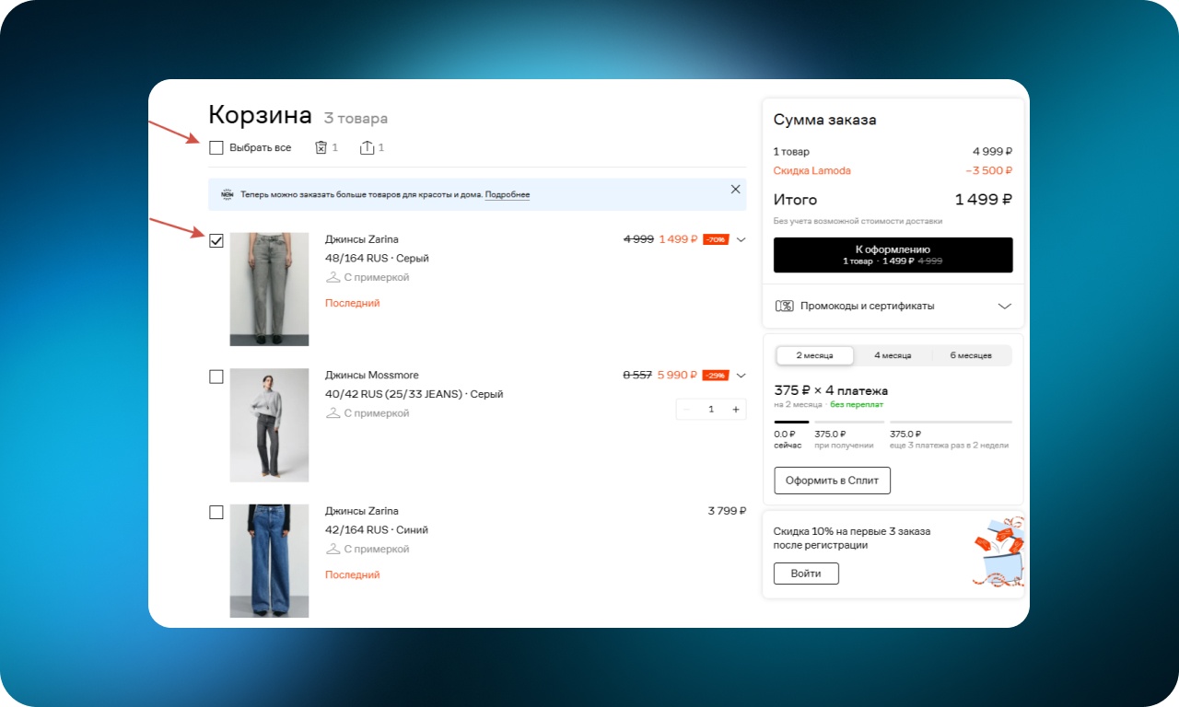The image size is (1179, 707).
Task: Open the Подробнее link in the banner
Action: [508, 195]
